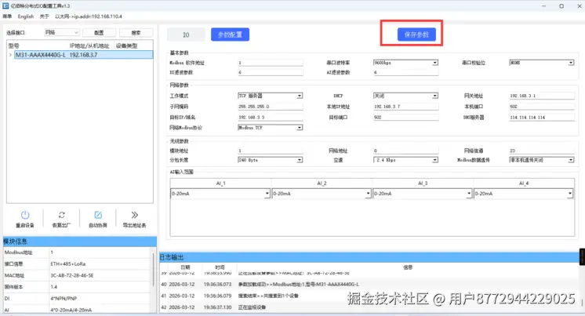Open the 菜单 menu
Viewport: 585px width, 316px height.
[x=7, y=16]
